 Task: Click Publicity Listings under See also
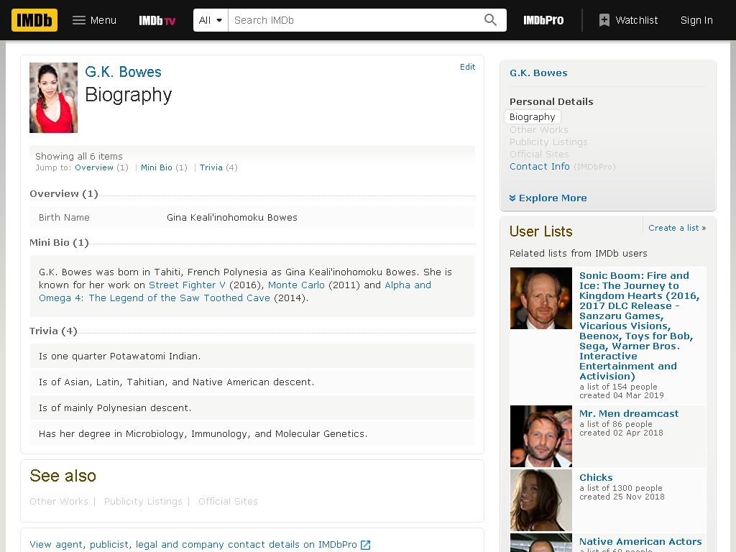tap(143, 501)
